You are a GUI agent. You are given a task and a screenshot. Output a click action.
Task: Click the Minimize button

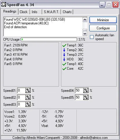coord(103,20)
